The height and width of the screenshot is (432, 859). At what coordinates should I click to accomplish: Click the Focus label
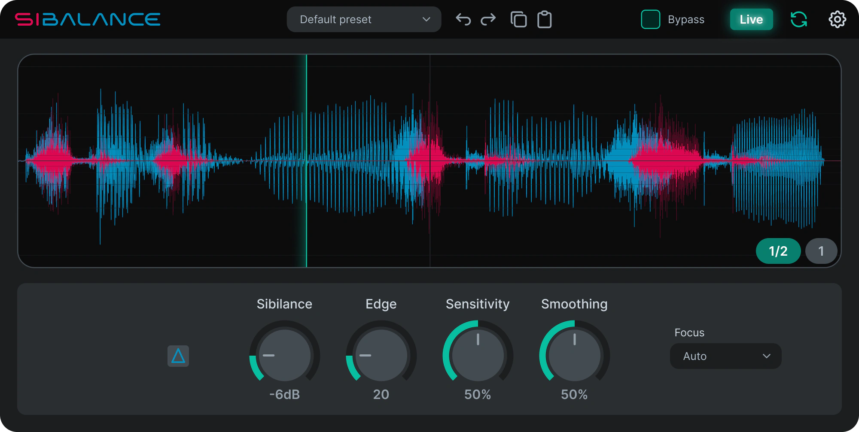[689, 332]
